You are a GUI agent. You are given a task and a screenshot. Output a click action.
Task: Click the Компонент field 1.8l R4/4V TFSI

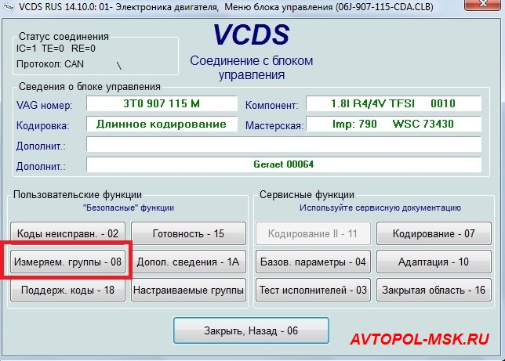(x=393, y=103)
